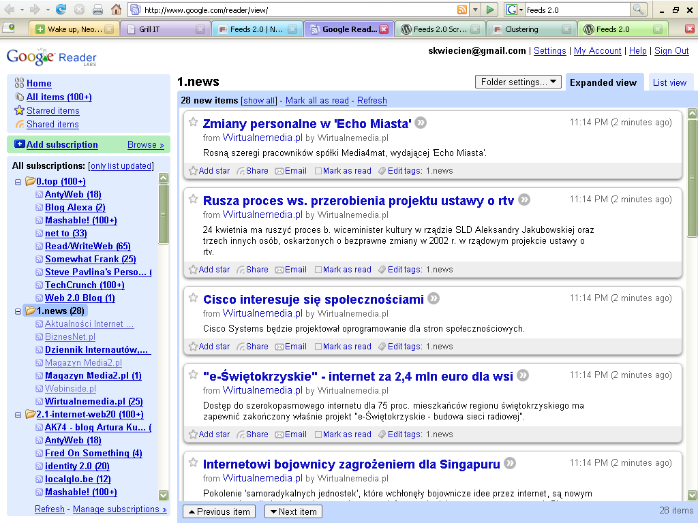
Task: Open original of 'Internetowi bojownicy' via arrow icon
Action: tap(510, 463)
